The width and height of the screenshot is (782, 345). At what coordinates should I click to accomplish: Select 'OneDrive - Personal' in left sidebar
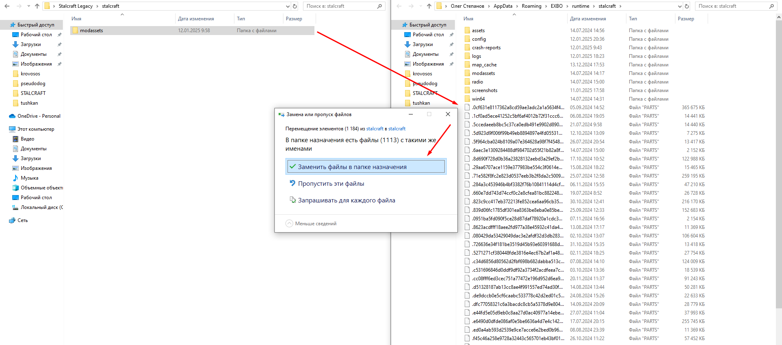click(x=39, y=116)
